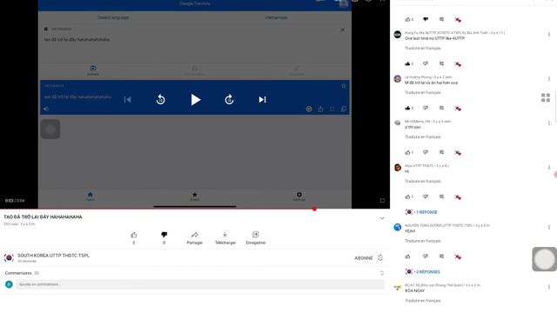Click the South Korea flag channel avatar
This screenshot has width=557, height=313.
pyautogui.click(x=9, y=257)
